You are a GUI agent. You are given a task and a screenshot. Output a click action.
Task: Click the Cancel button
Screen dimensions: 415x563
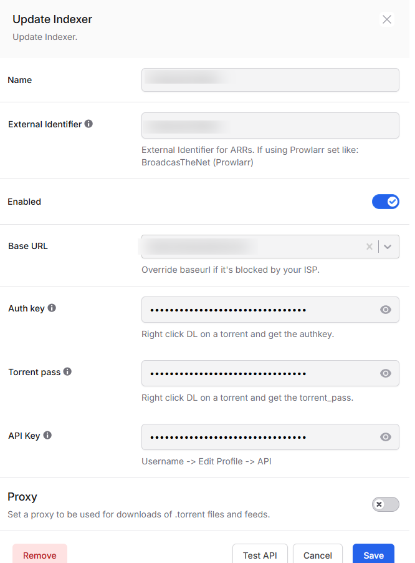coord(318,555)
